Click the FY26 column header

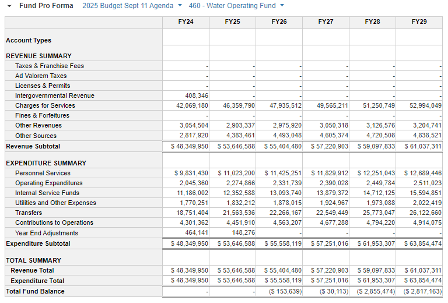(x=279, y=22)
